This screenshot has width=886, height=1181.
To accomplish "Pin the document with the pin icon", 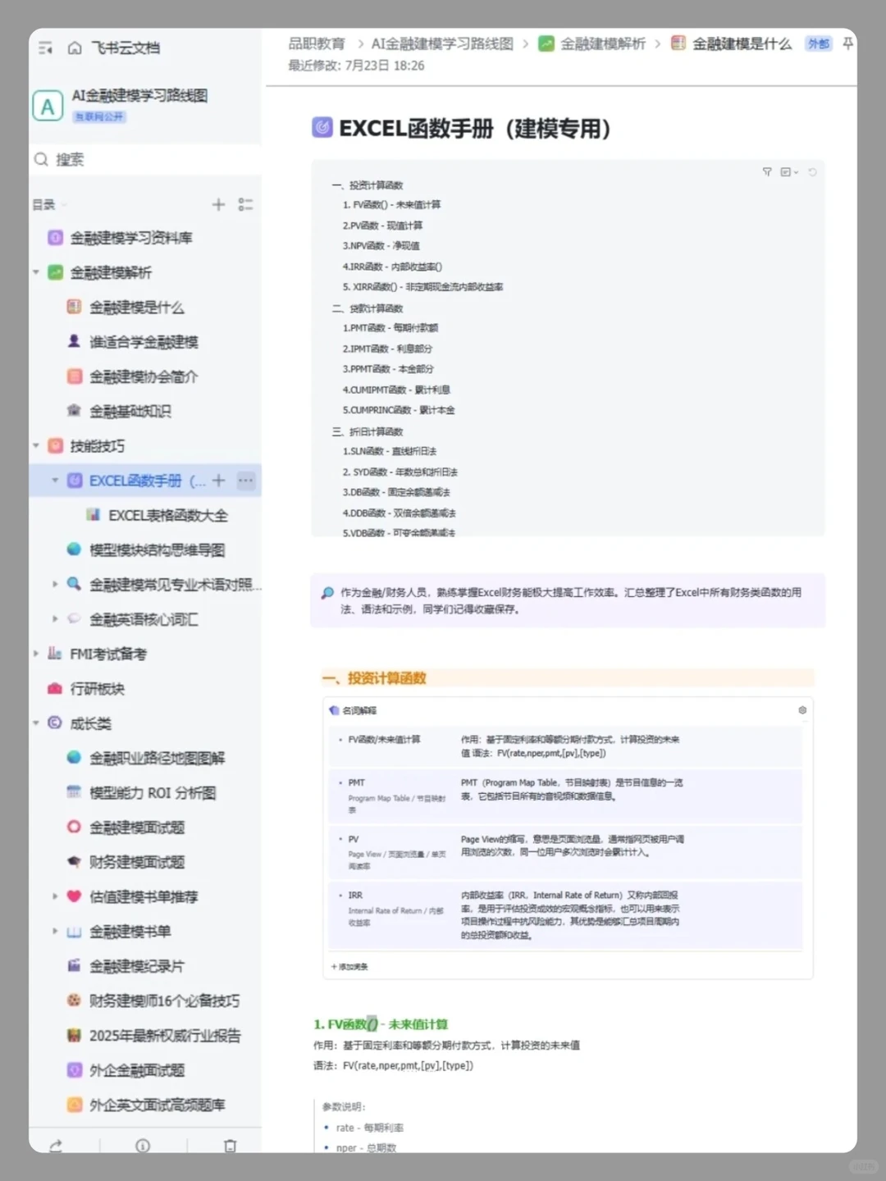I will click(848, 43).
